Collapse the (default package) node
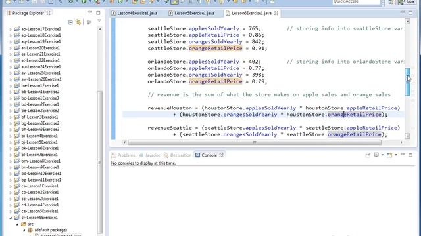The image size is (421, 236). (x=24, y=230)
